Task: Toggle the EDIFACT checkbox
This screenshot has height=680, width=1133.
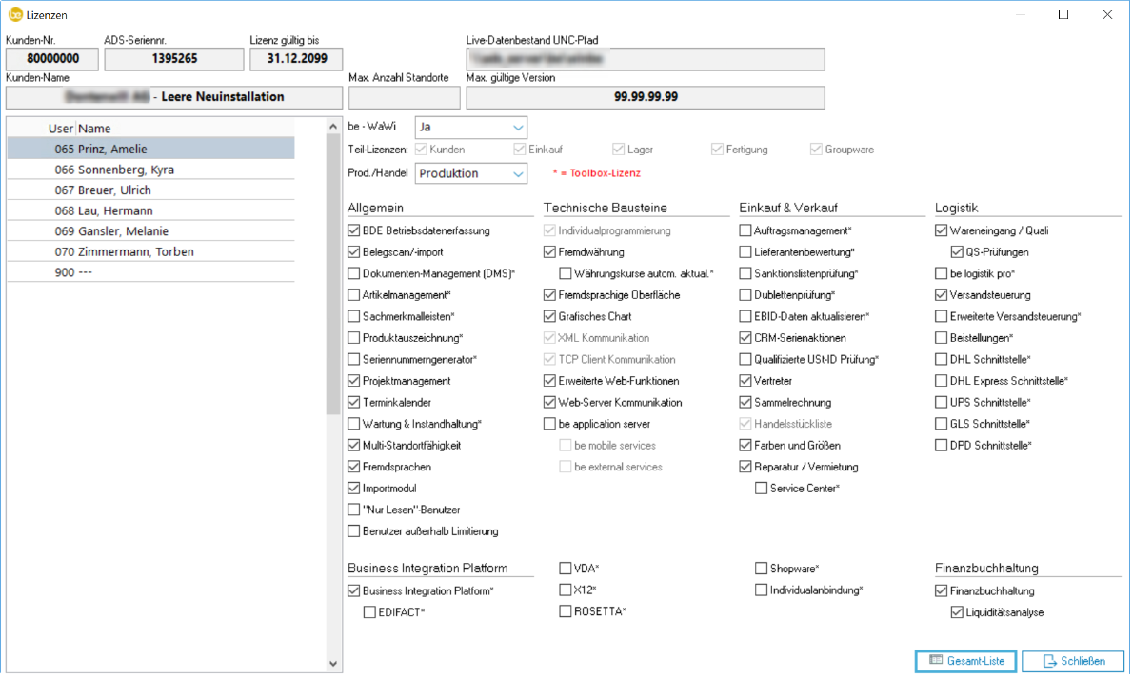Action: tap(369, 612)
